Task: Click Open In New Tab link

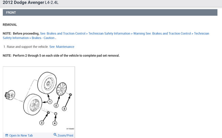Action: [21, 136]
